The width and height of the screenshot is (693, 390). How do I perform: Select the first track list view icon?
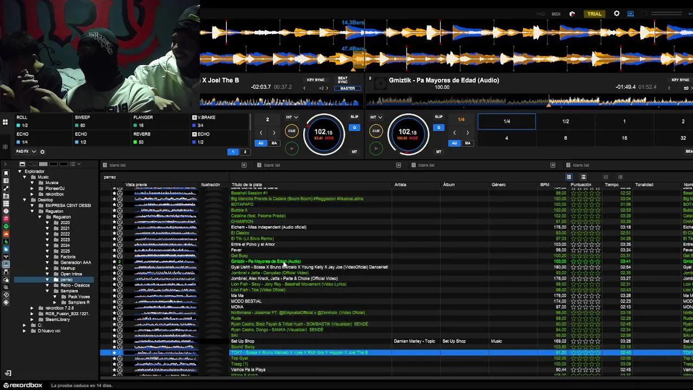[x=568, y=177]
